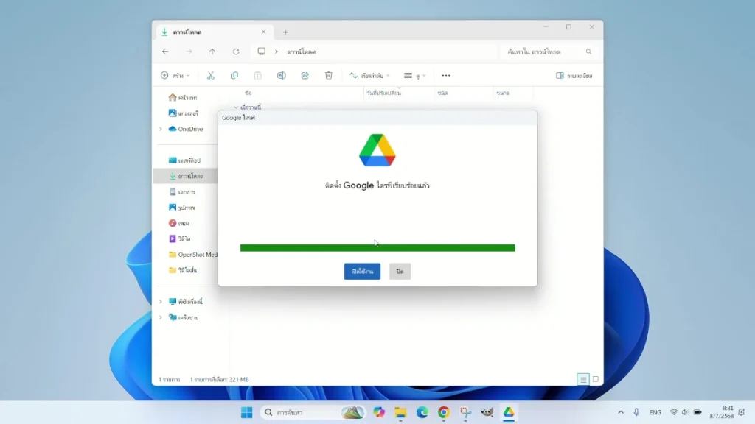This screenshot has height=424, width=755.
Task: Click the blue launch button in Google Drive dialog
Action: click(x=362, y=272)
